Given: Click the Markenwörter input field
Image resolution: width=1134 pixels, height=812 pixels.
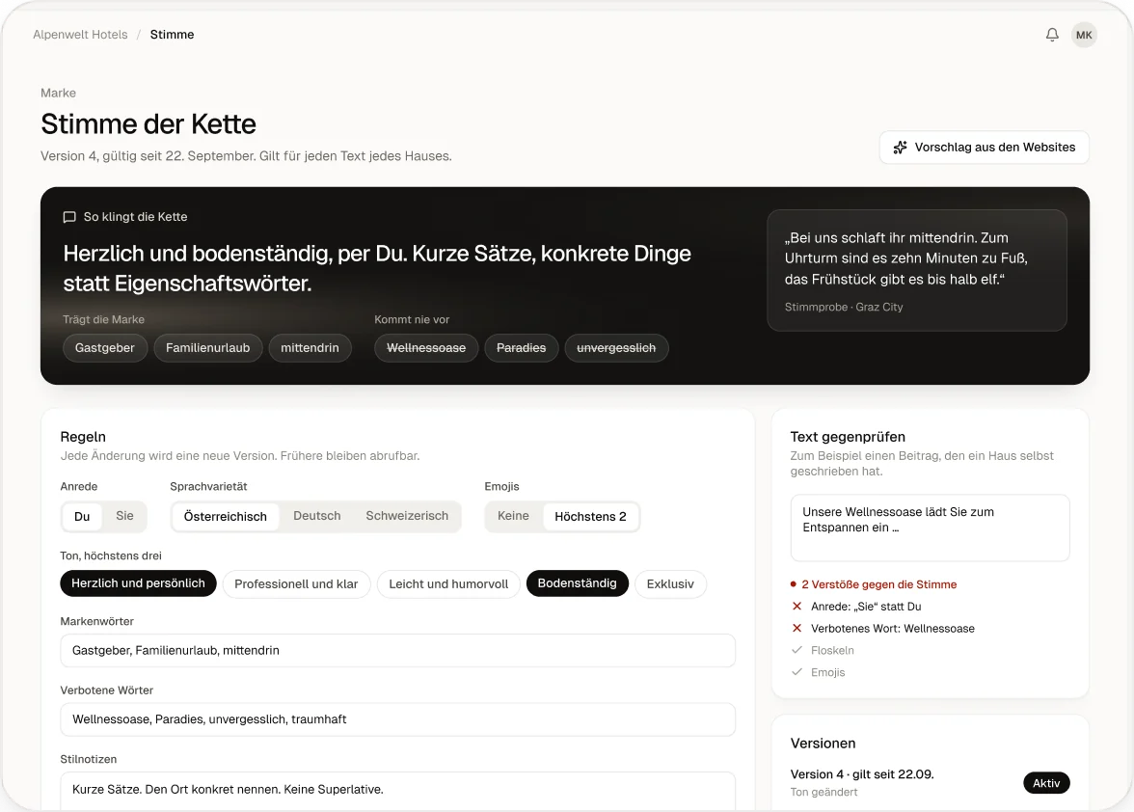Looking at the screenshot, I should tap(397, 650).
